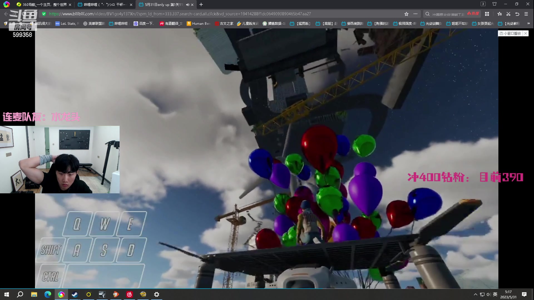Screen dimensions: 534x300
Task: Open the LoL Stats bookmark
Action: (x=67, y=24)
